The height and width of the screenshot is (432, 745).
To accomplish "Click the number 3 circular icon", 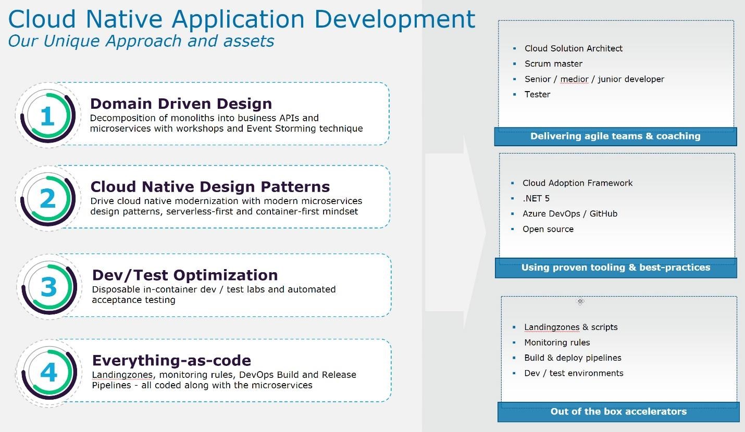I will coord(48,287).
